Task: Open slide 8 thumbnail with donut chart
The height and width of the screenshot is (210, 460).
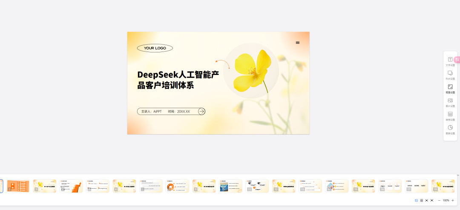Action: 178,186
